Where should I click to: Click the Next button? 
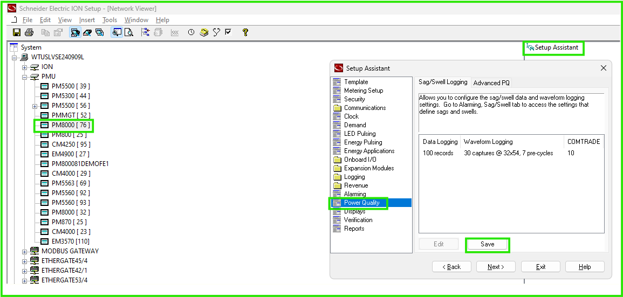[496, 267]
